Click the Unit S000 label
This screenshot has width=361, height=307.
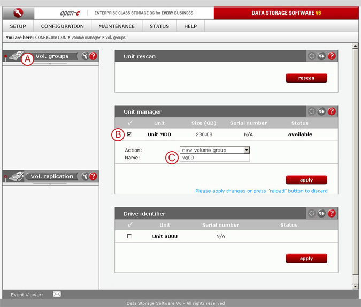[x=165, y=236]
